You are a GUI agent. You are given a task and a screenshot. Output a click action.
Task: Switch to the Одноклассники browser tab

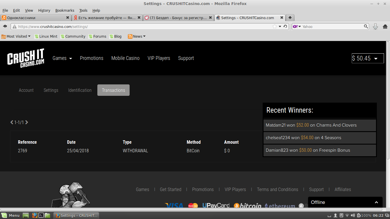[36, 18]
